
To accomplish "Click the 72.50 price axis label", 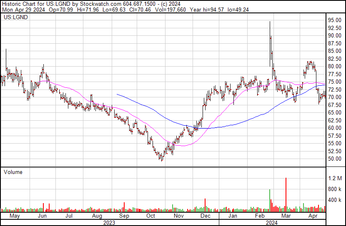I will click(x=335, y=89).
